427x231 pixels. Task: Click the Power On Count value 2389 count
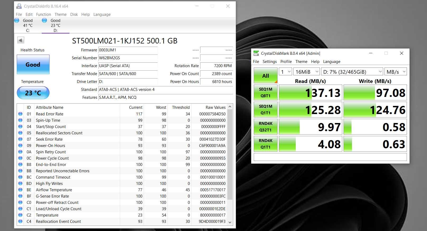point(217,74)
